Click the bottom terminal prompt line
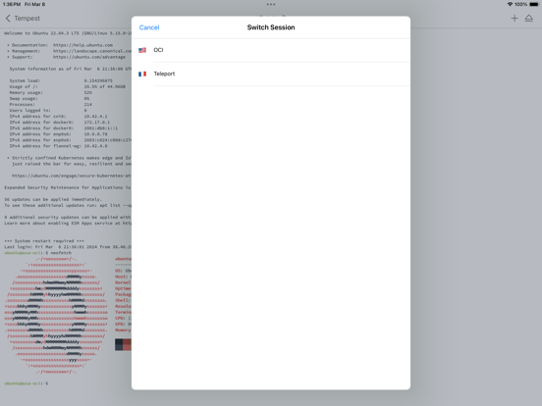 pos(27,383)
